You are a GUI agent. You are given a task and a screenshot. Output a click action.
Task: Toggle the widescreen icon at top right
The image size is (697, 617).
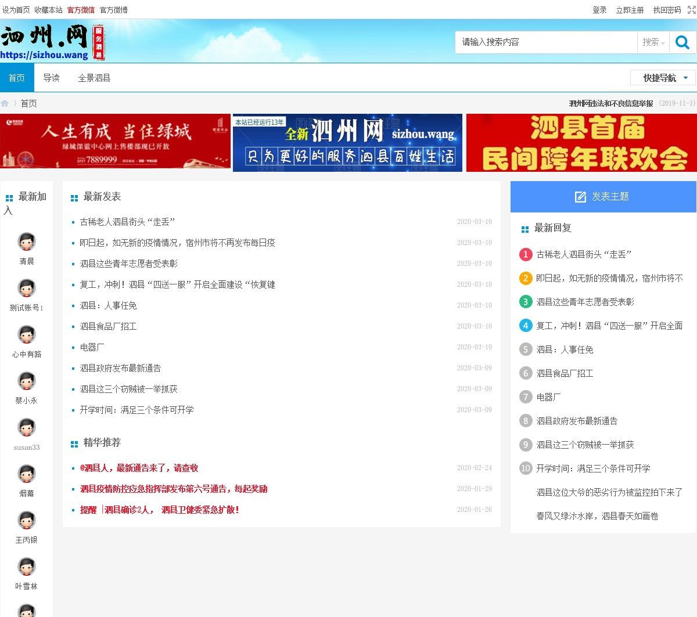[691, 10]
